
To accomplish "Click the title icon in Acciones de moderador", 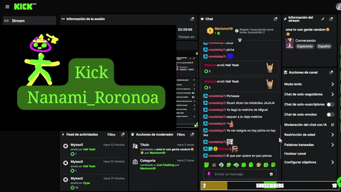I will pos(135,146).
